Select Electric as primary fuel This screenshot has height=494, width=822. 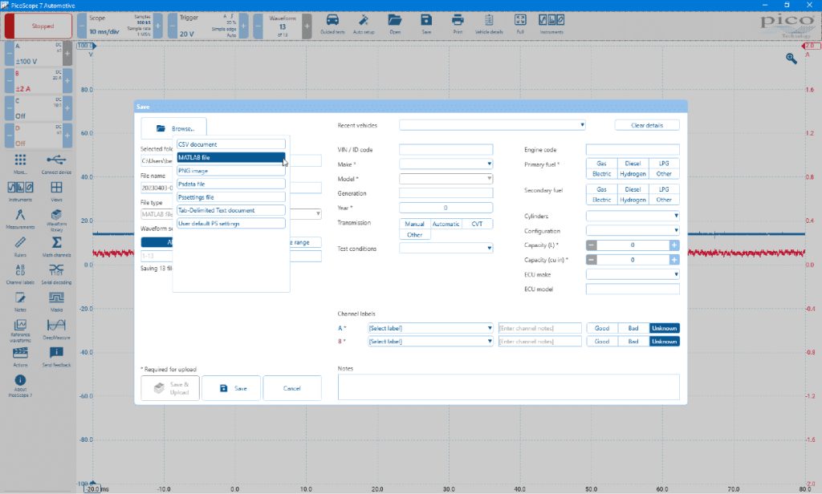601,174
